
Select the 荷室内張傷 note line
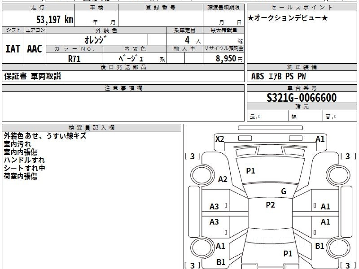20,176
